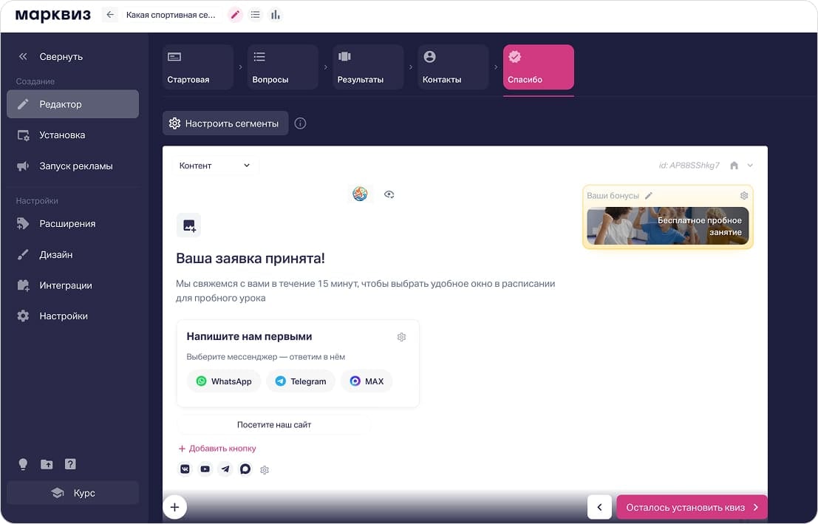Viewport: 818px width, 524px height.
Task: Click Настроить сегменты button
Action: point(225,123)
